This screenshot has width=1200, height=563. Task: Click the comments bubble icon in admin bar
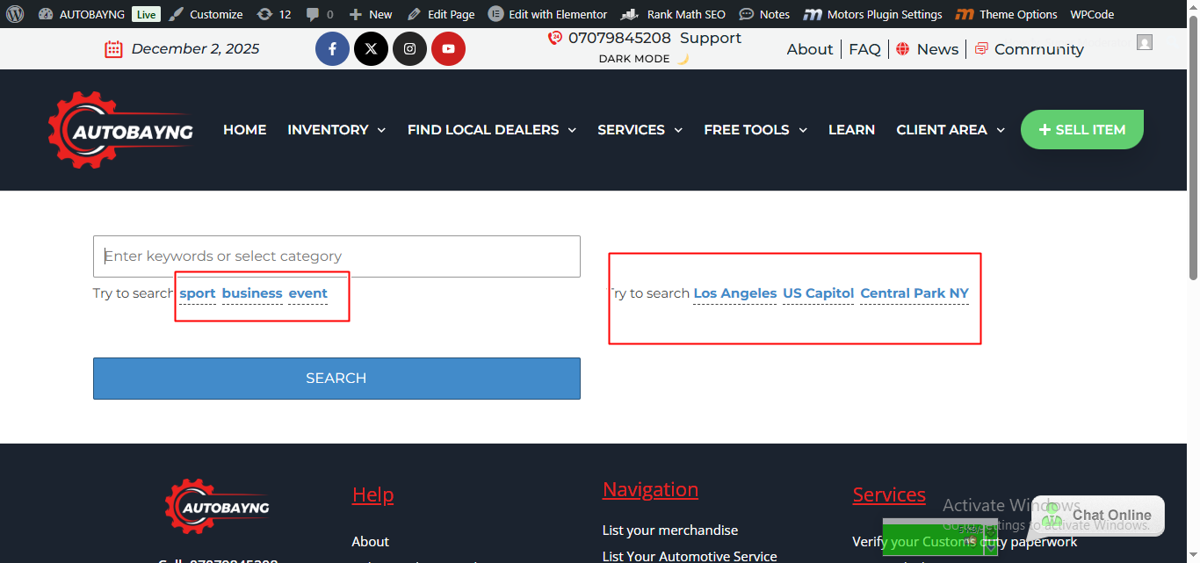tap(312, 14)
